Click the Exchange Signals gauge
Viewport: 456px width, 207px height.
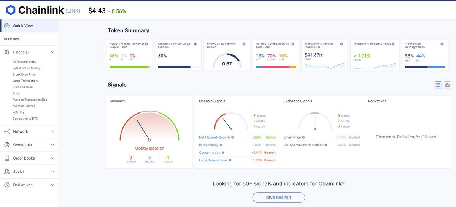[x=315, y=121]
